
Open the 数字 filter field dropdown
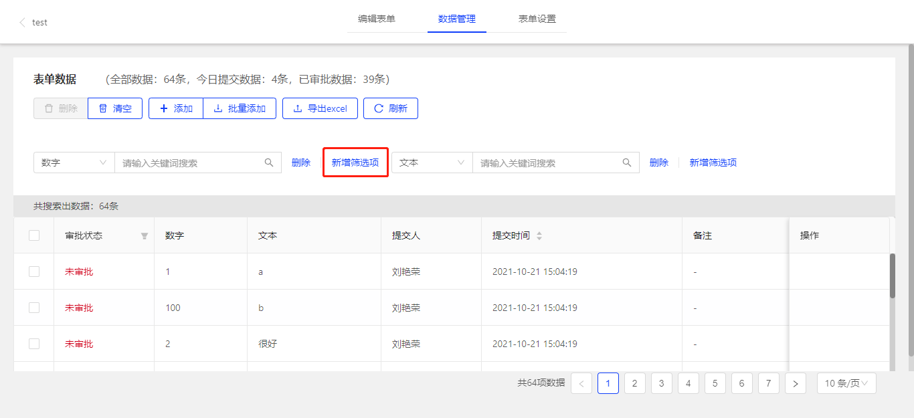click(74, 163)
